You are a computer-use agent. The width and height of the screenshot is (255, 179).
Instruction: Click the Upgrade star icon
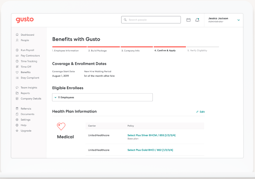17,131
